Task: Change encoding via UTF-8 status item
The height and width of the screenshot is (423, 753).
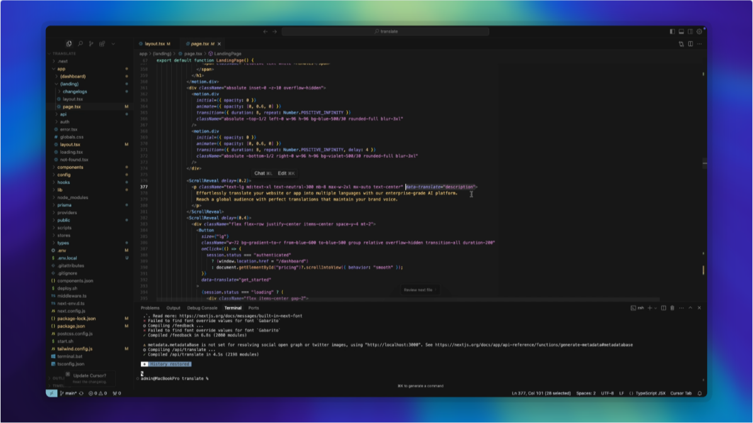Action: (608, 393)
